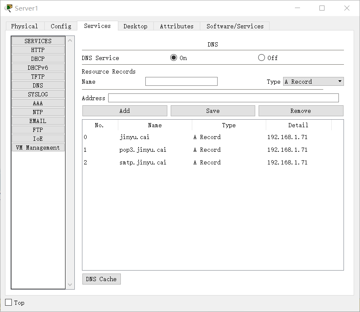Screen dimensions: 360x312
Task: Click the services list scroll down arrow
Action: pos(70,285)
